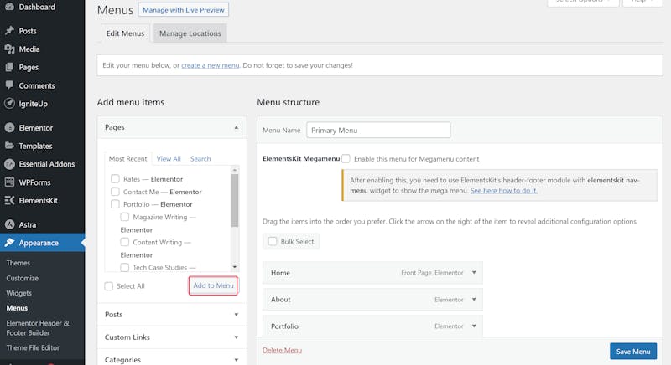This screenshot has width=671, height=365.
Task: Open the Themes submenu item
Action: coord(18,263)
